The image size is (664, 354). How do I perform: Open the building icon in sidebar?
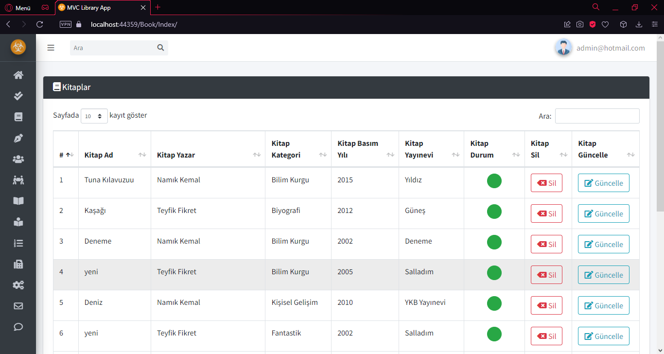click(x=18, y=264)
